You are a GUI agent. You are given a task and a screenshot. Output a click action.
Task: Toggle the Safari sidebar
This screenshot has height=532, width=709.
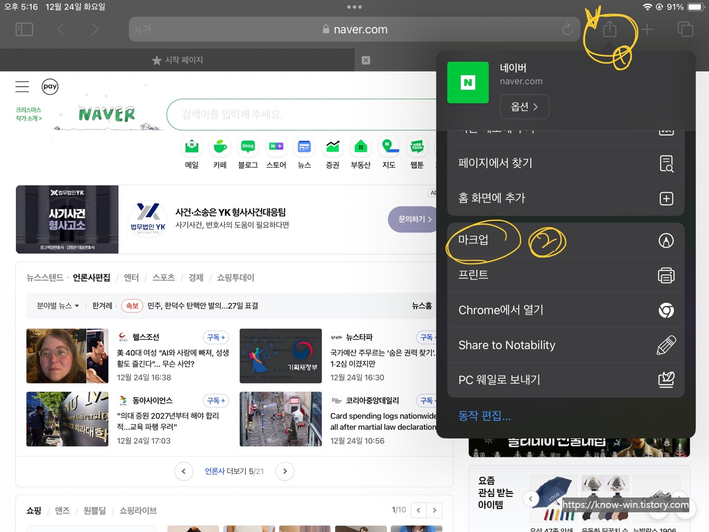click(x=24, y=30)
